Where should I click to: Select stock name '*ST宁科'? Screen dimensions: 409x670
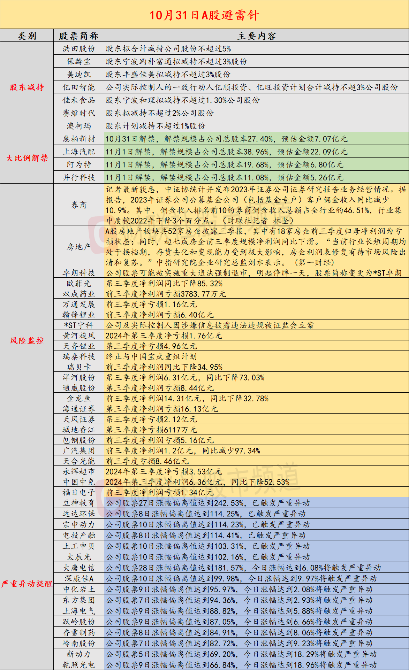pos(79,325)
